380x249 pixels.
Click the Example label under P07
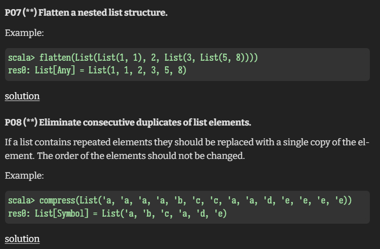(x=24, y=33)
